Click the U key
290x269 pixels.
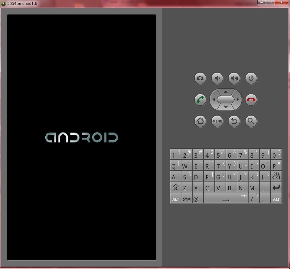pos(243,165)
